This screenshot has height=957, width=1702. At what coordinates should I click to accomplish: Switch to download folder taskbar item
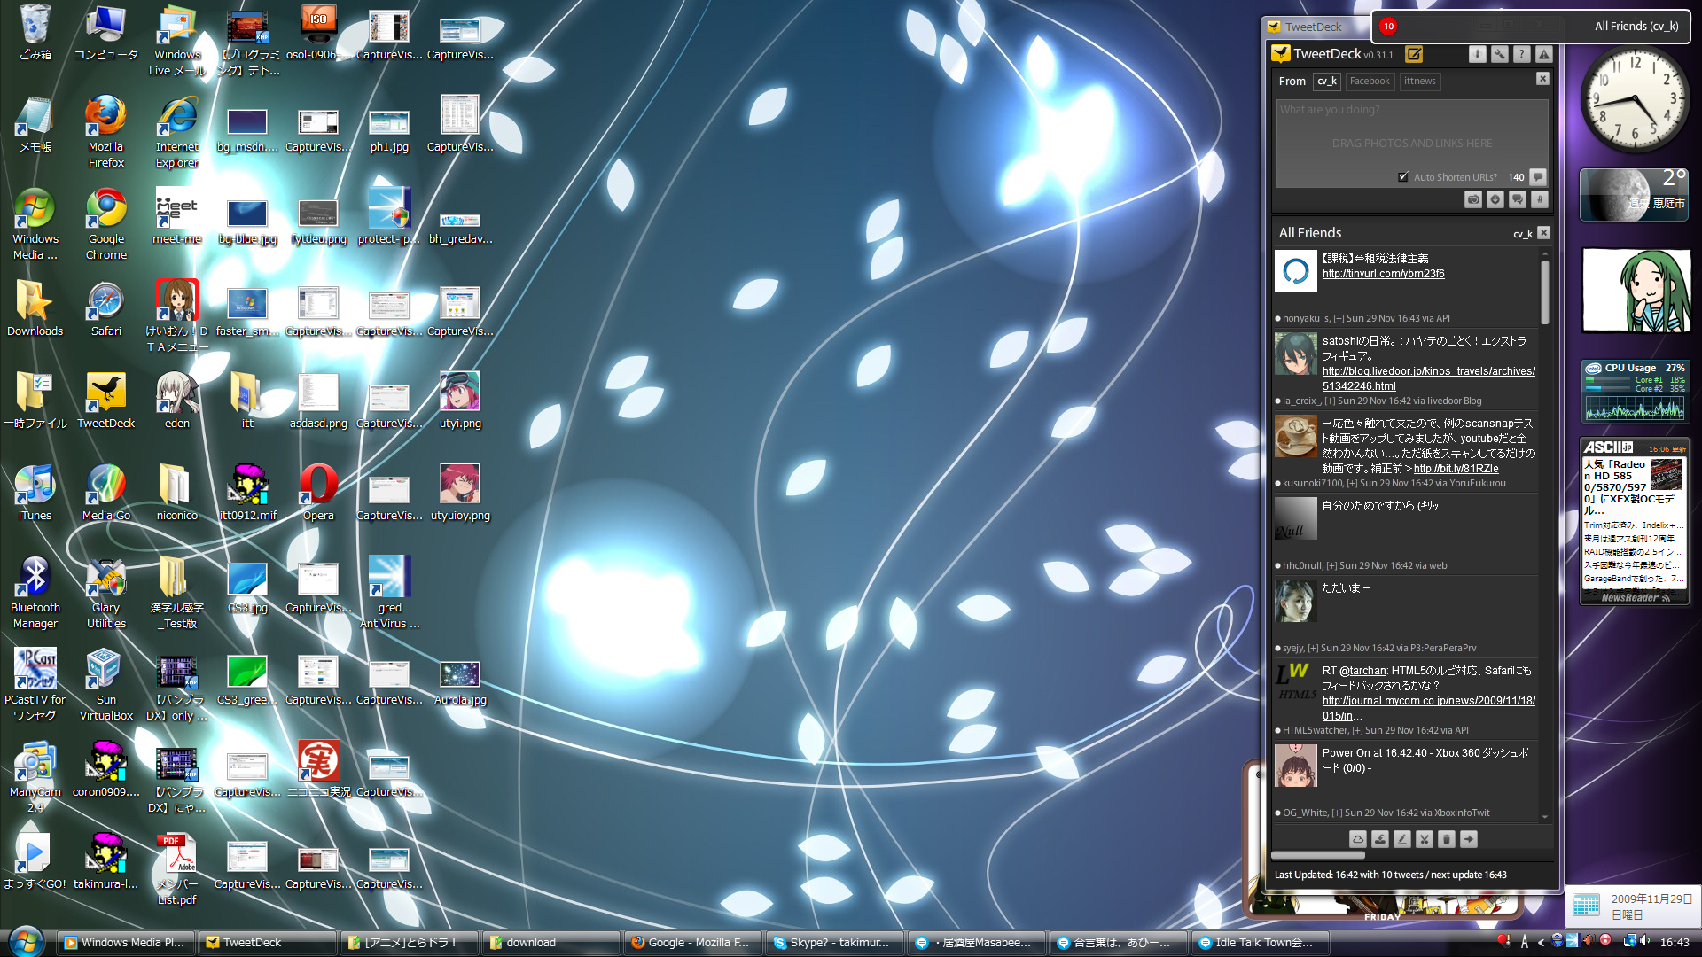pyautogui.click(x=552, y=943)
